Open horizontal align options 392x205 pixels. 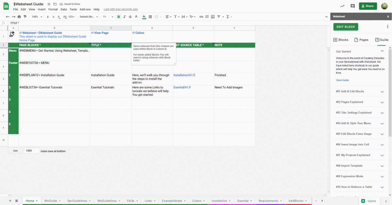[168, 17]
